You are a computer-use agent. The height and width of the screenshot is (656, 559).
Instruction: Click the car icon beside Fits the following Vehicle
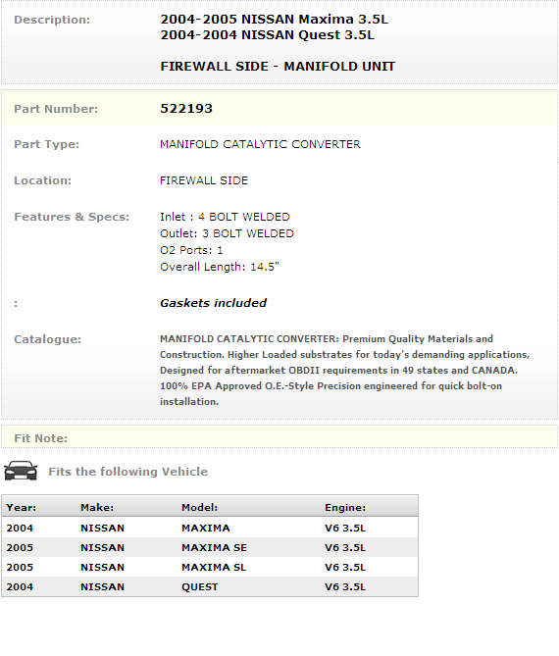(21, 471)
